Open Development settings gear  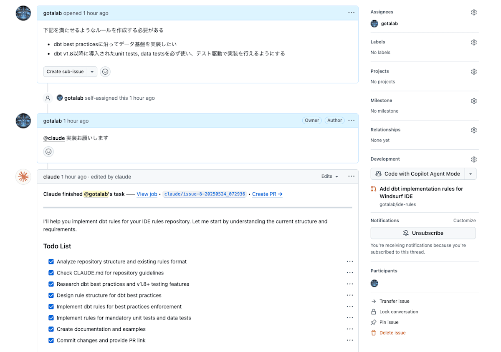pyautogui.click(x=474, y=159)
